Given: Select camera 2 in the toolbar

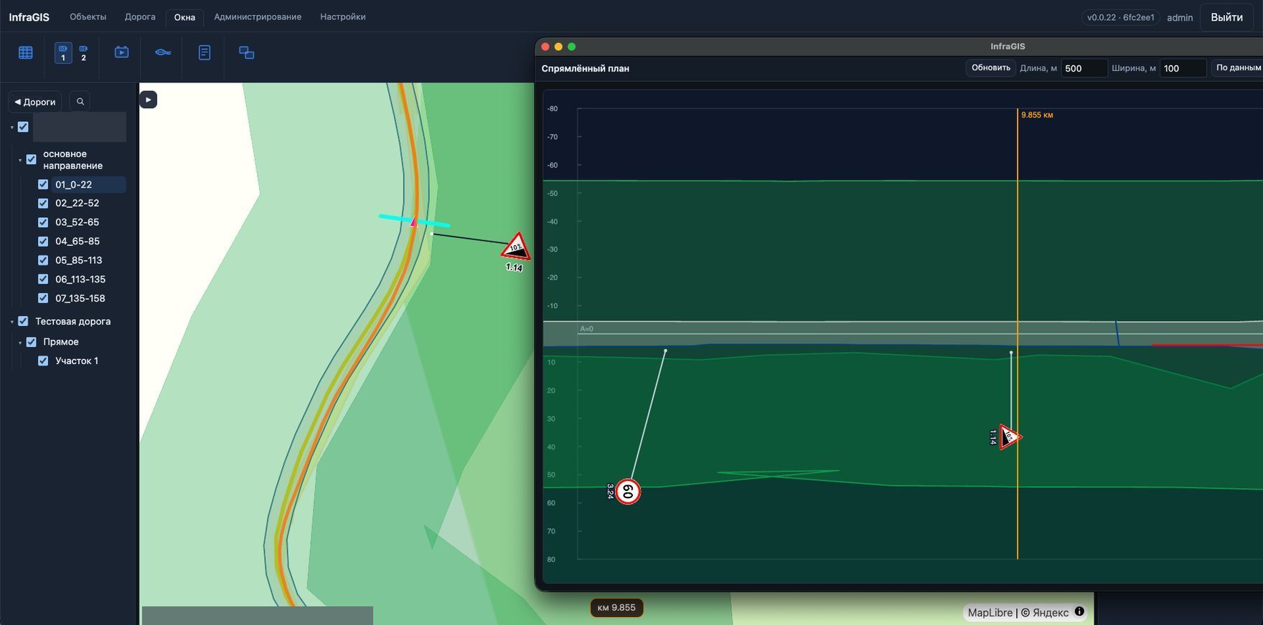Looking at the screenshot, I should [83, 53].
